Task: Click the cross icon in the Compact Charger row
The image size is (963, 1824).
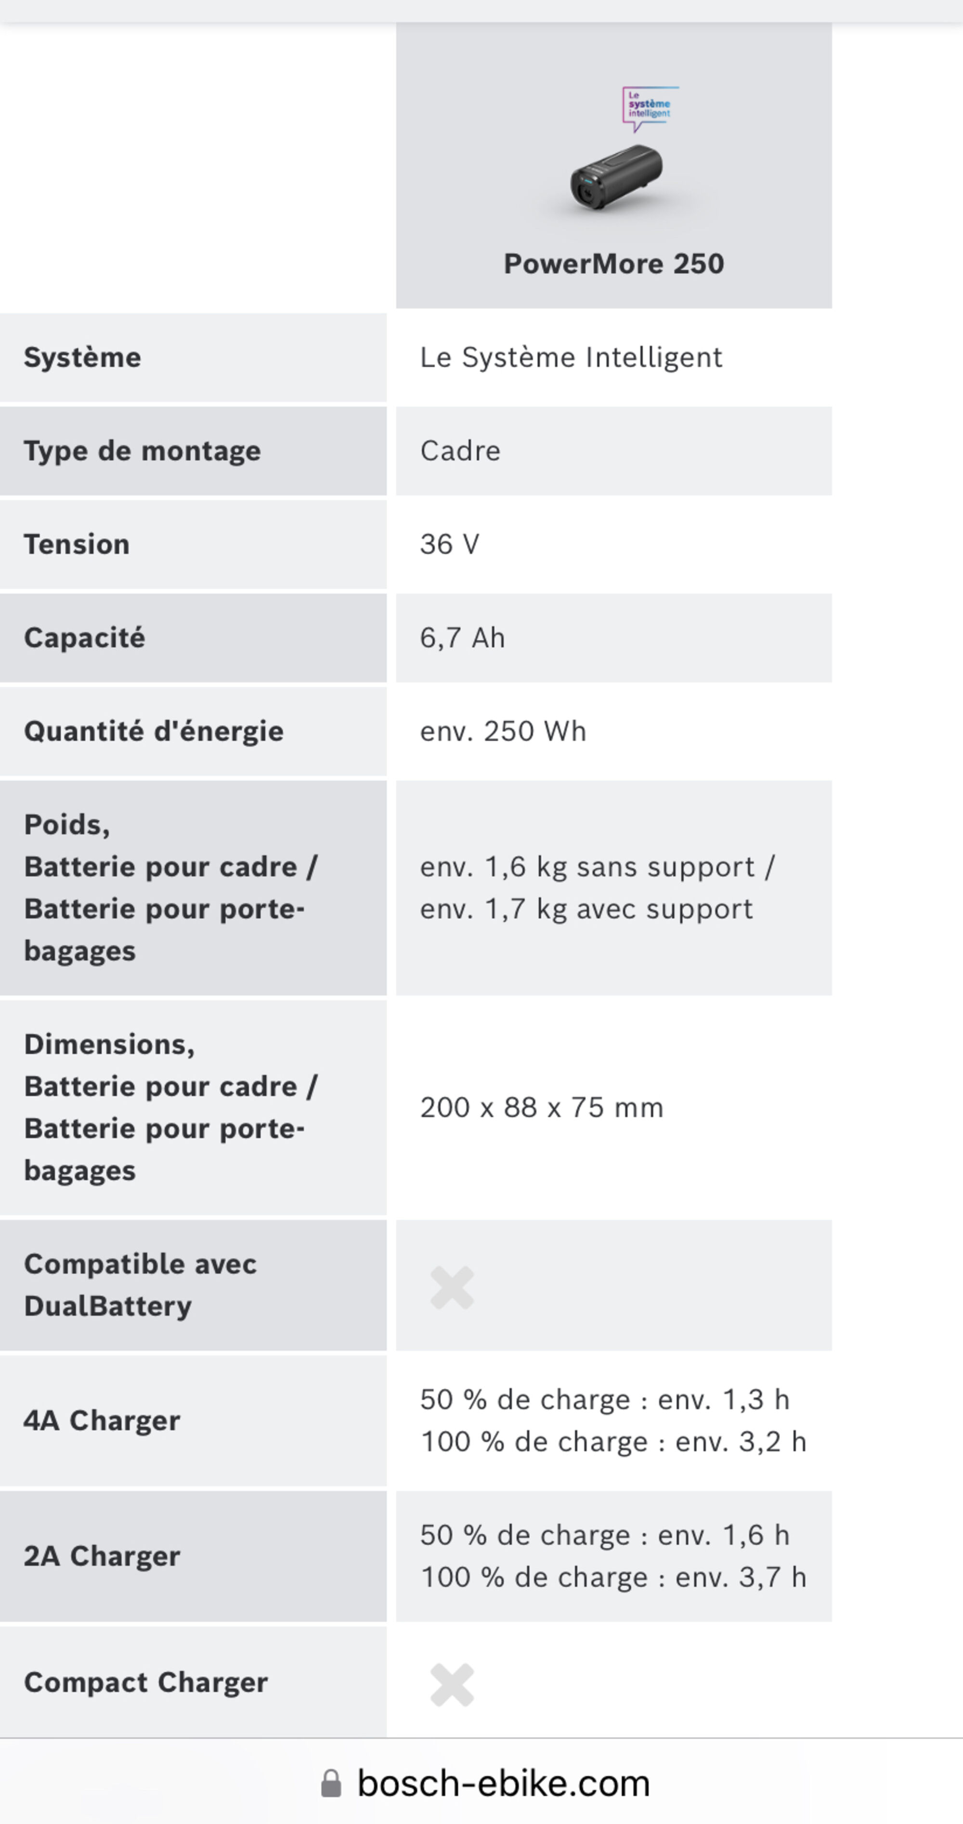Action: click(x=452, y=1684)
